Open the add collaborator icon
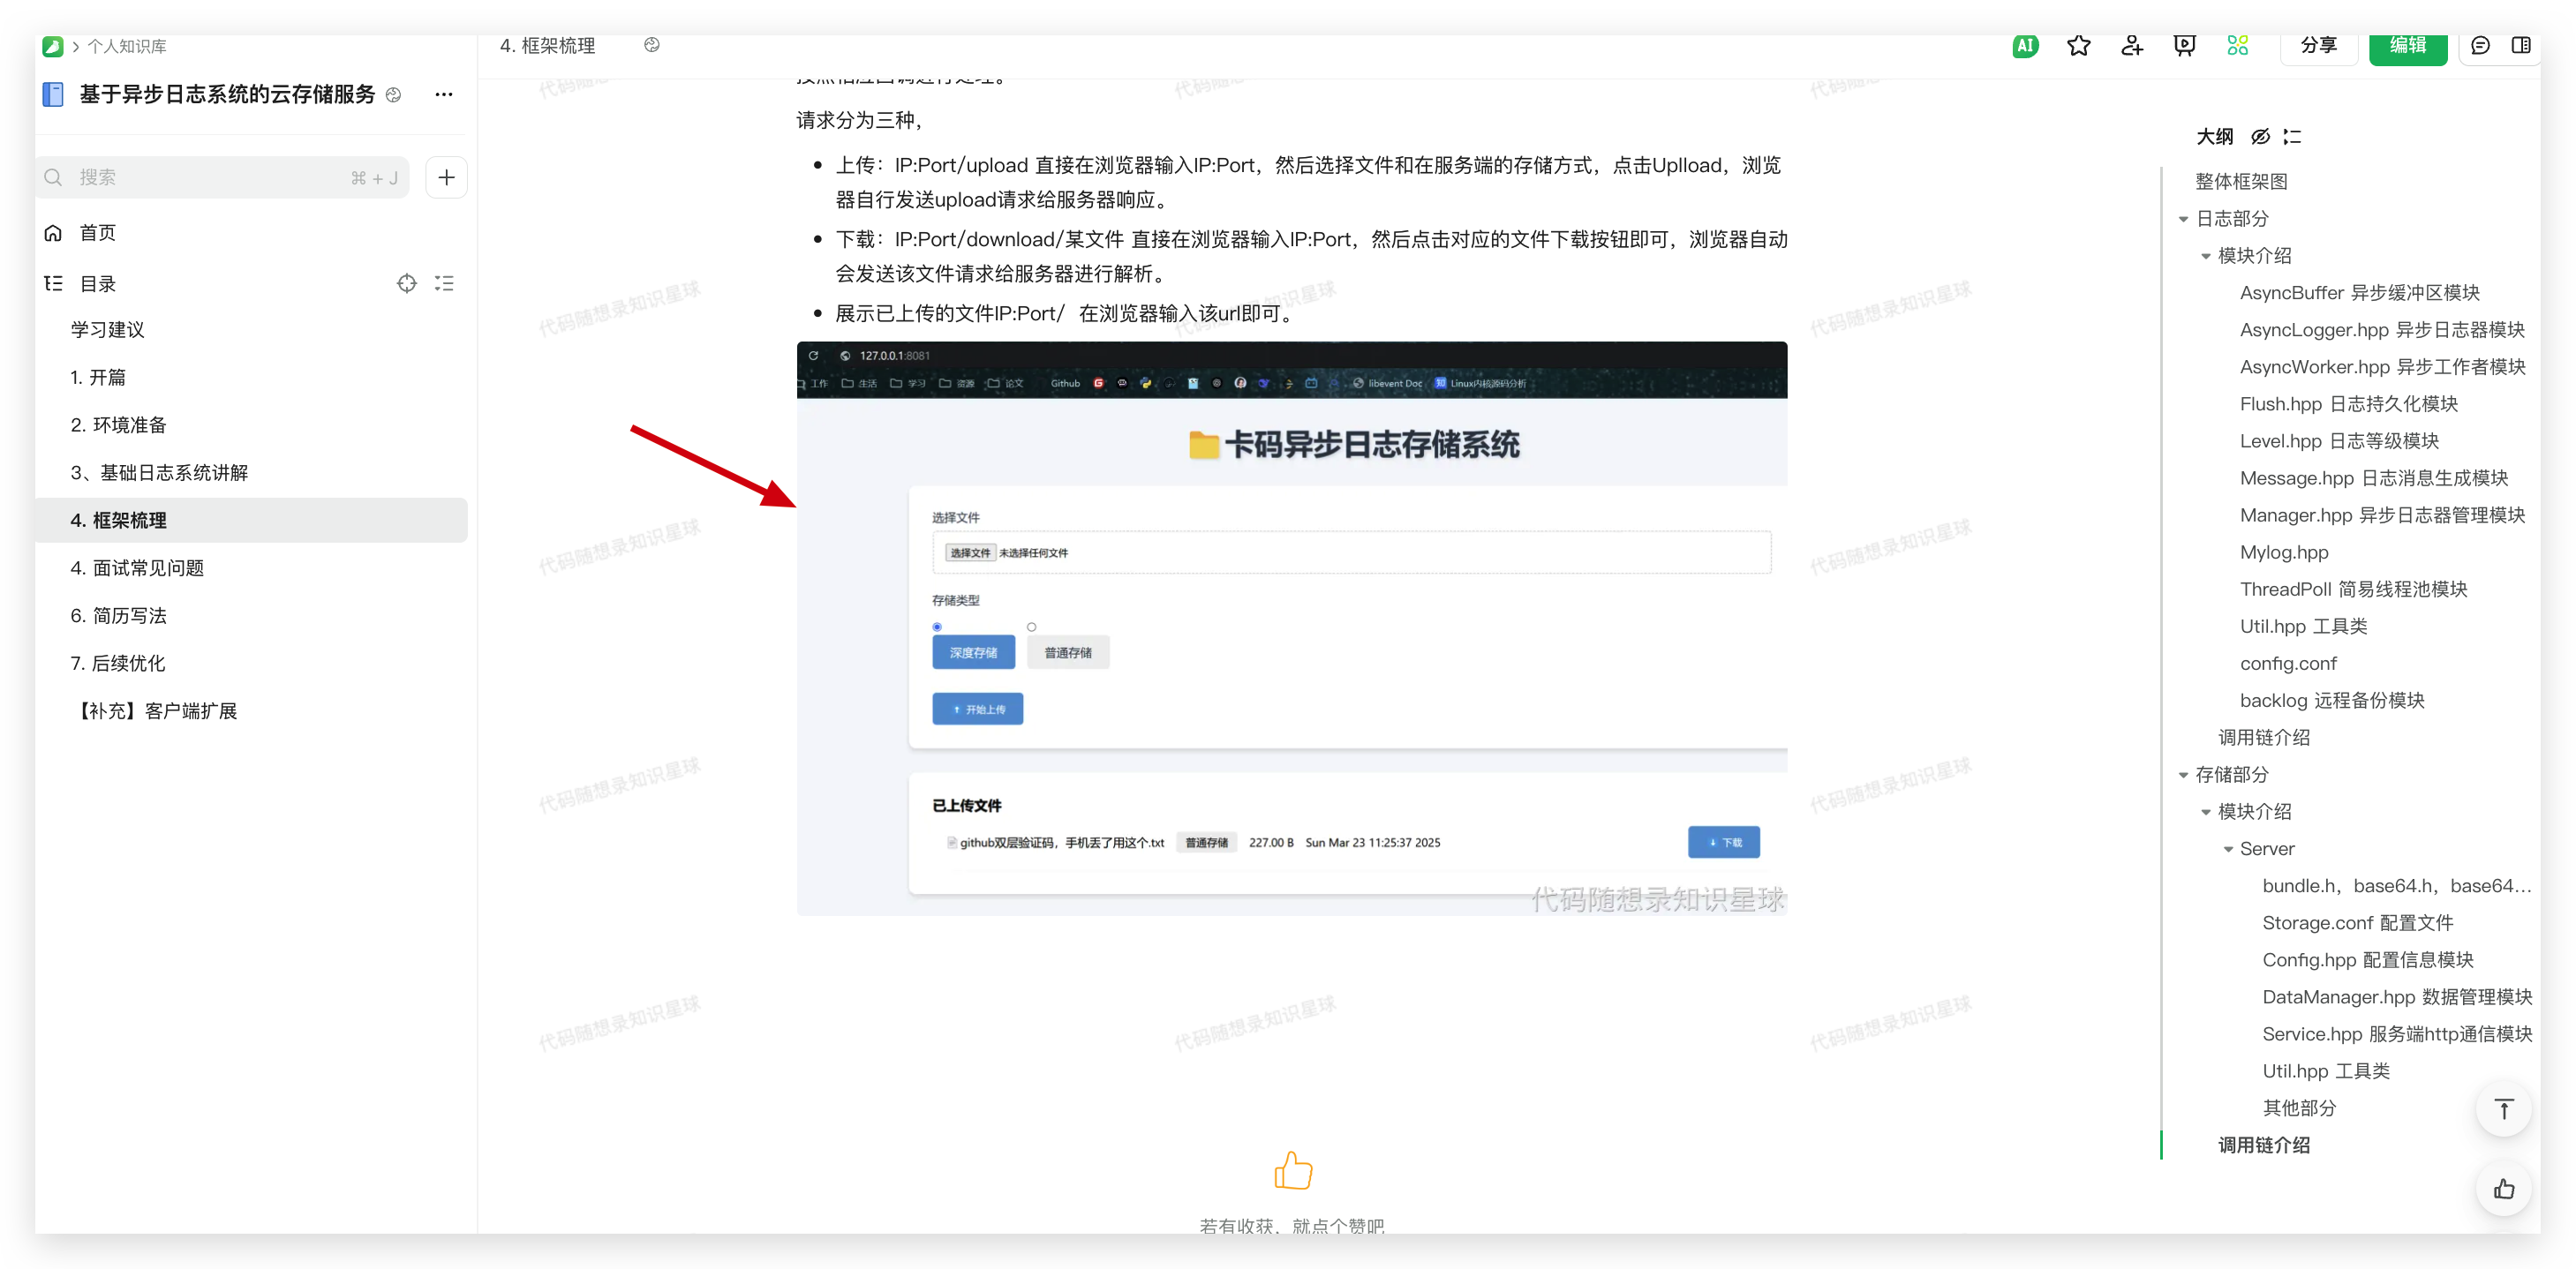Screen dimensions: 2576x1269 tap(2131, 45)
